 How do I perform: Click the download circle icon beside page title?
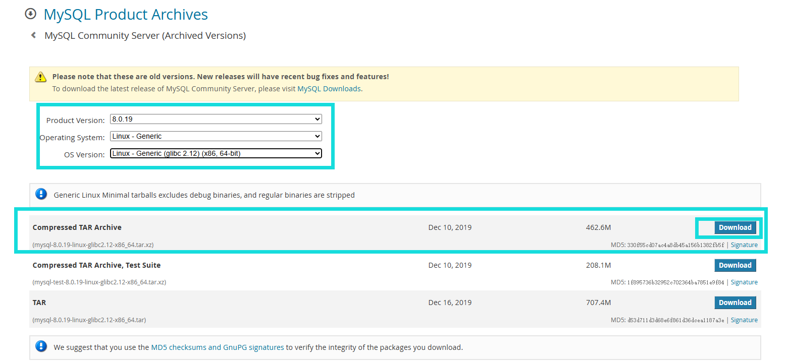click(x=31, y=14)
